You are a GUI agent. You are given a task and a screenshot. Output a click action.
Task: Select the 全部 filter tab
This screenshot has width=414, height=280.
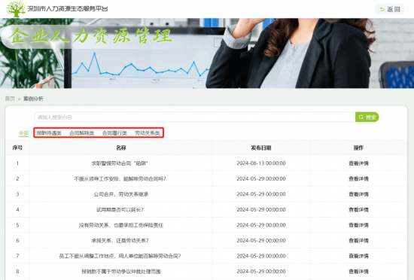click(23, 133)
